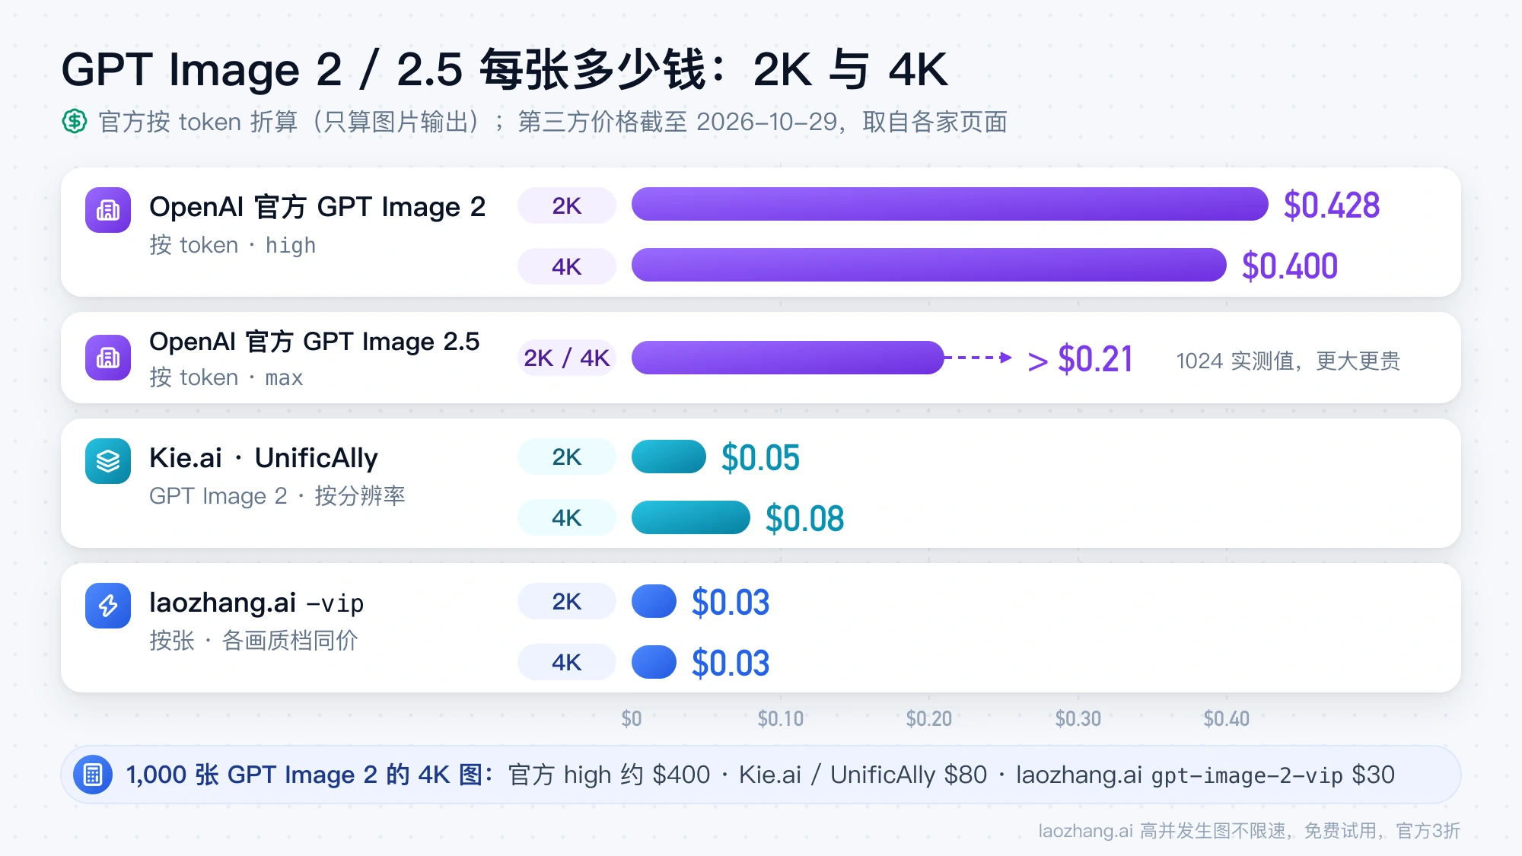Click the purple bar for GPT Image 2.5

pyautogui.click(x=788, y=358)
